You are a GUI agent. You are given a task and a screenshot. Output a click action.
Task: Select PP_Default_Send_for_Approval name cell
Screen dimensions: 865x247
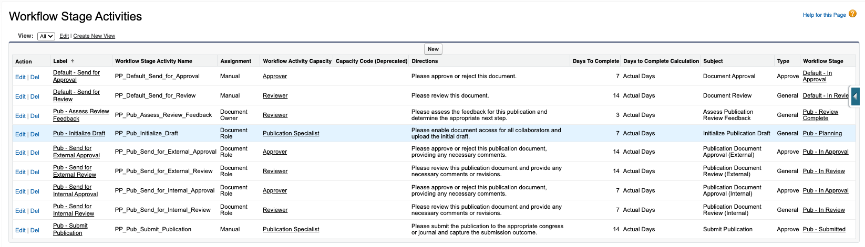157,76
